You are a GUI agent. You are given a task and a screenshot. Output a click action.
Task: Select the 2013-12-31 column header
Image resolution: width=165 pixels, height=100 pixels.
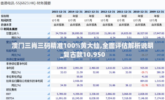tap(92, 12)
